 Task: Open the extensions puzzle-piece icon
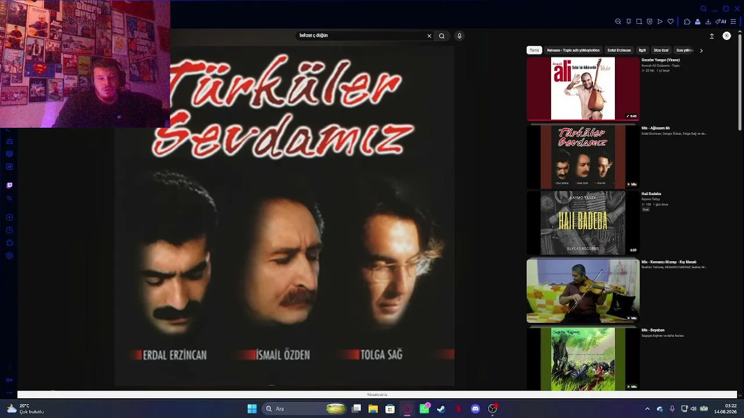687,21
